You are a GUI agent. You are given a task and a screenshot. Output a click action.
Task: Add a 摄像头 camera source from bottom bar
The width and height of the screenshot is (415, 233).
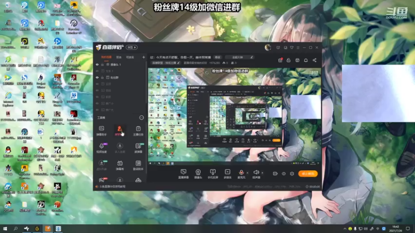point(198,174)
